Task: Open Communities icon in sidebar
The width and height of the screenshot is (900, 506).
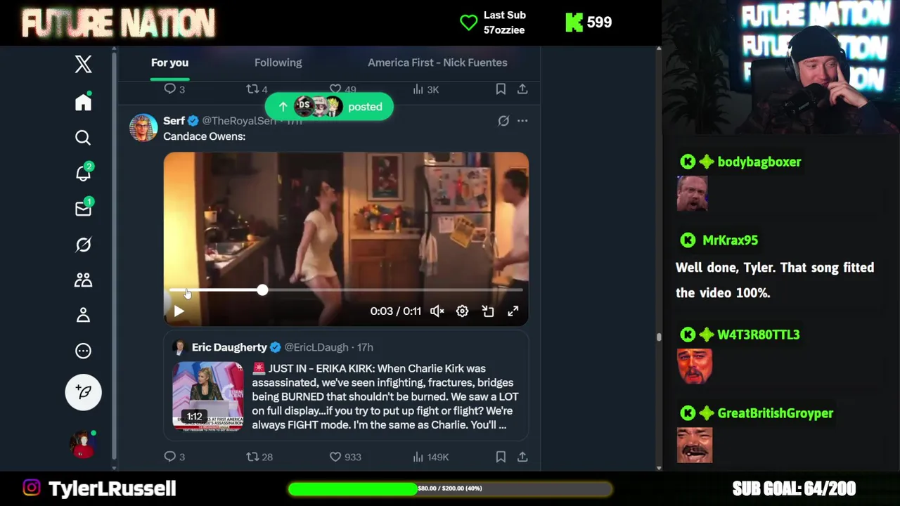Action: pyautogui.click(x=83, y=280)
